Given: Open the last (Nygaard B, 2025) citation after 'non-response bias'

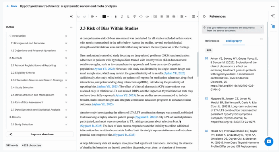Looking at the screenshot, I should point(124,135).
